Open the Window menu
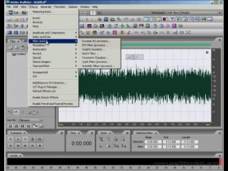The width and height of the screenshot is (228, 171). point(85,7)
